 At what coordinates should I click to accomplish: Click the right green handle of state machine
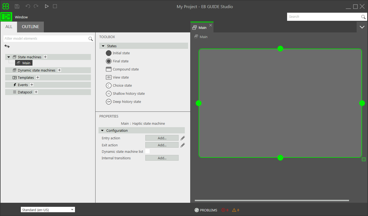[x=362, y=103]
